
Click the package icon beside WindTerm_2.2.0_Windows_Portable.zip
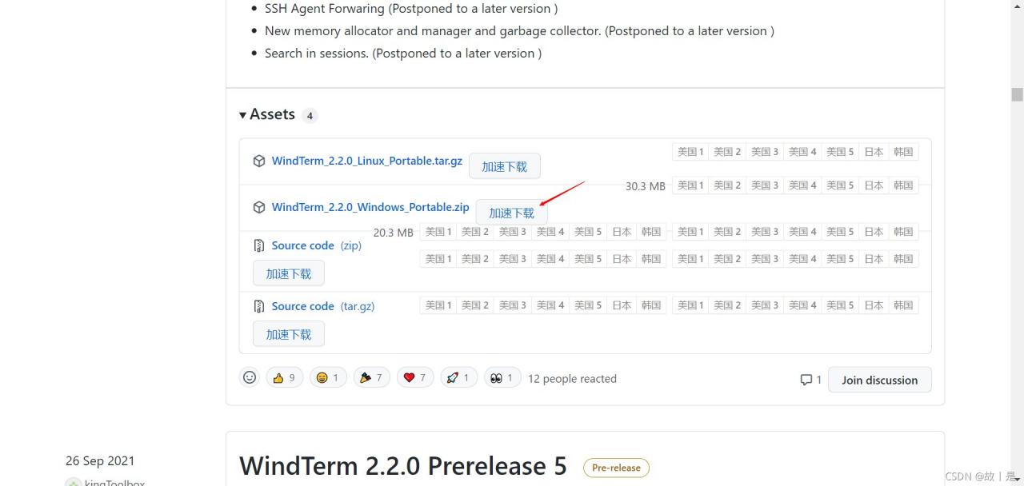click(259, 207)
